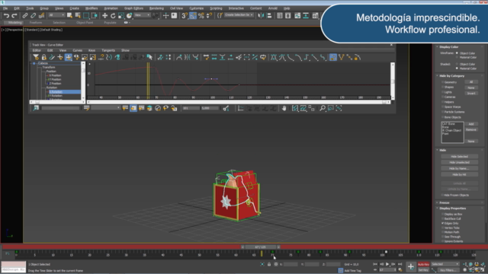The width and height of the screenshot is (488, 274).
Task: Open the Curves menu in Curve Editor
Action: (78, 50)
